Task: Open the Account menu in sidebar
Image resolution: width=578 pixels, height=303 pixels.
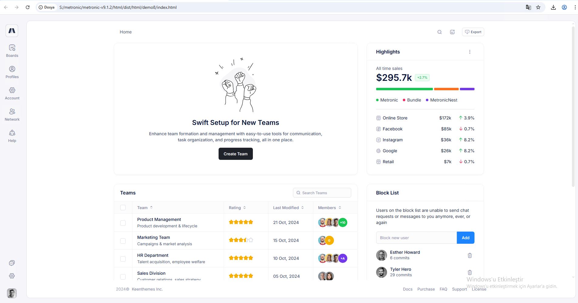Action: (12, 91)
